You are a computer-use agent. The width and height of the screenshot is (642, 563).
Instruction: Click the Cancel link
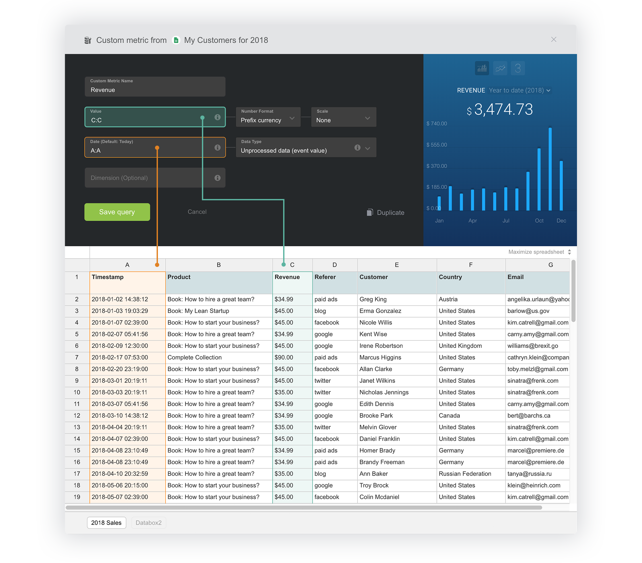click(197, 212)
